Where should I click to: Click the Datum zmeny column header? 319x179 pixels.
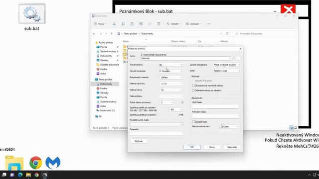(x=178, y=41)
